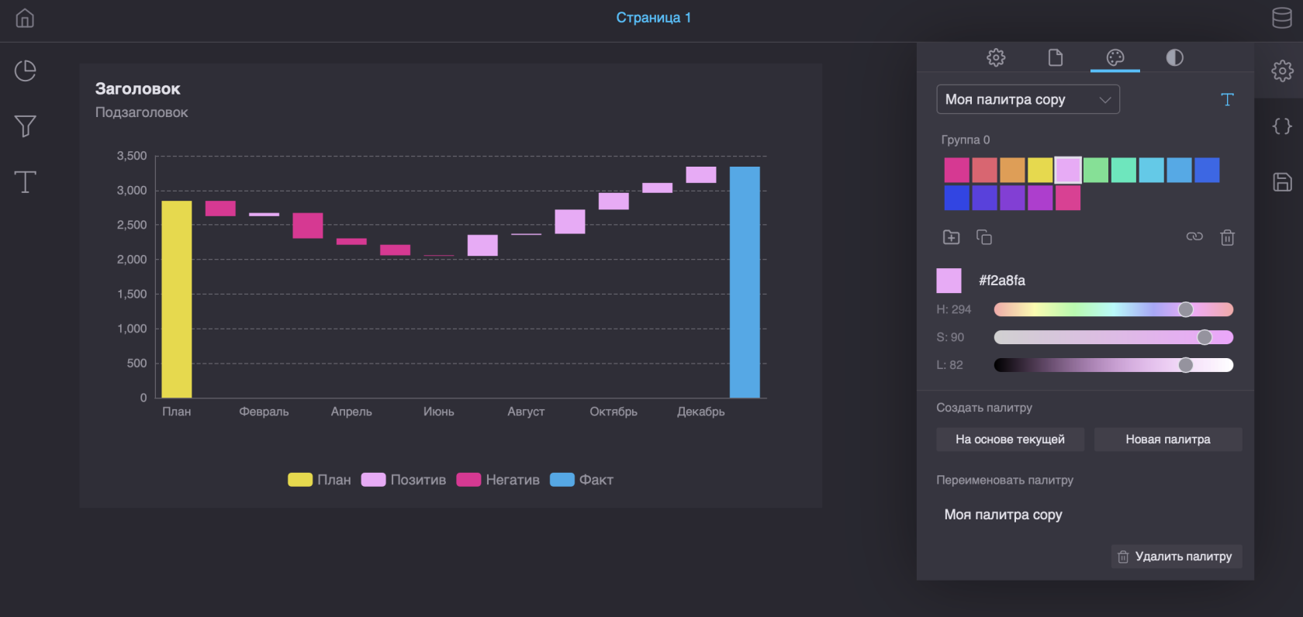Click the blue text color T icon
Image resolution: width=1303 pixels, height=617 pixels.
[x=1227, y=99]
